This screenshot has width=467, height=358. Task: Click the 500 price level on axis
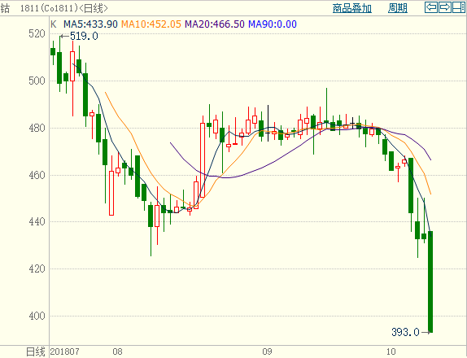pos(37,81)
